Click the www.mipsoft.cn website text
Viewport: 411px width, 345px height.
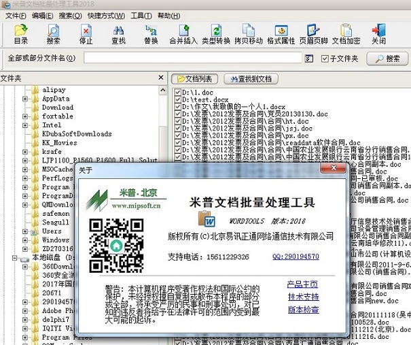[x=136, y=206]
